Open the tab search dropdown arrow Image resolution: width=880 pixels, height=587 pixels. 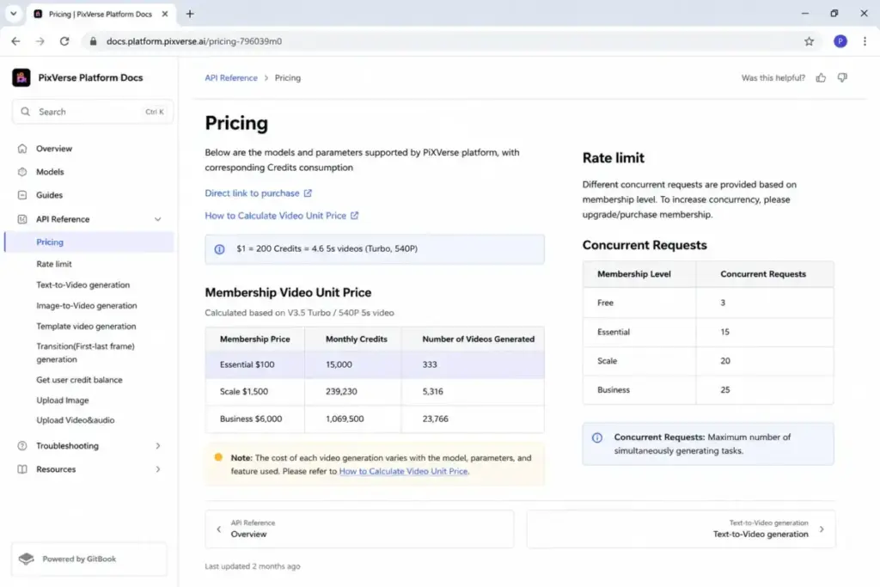[14, 14]
